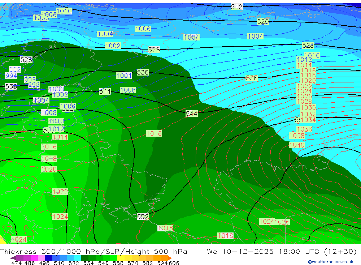This screenshot has width=361, height=265.
Task: Click the legend value 606
Action: tap(174, 263)
